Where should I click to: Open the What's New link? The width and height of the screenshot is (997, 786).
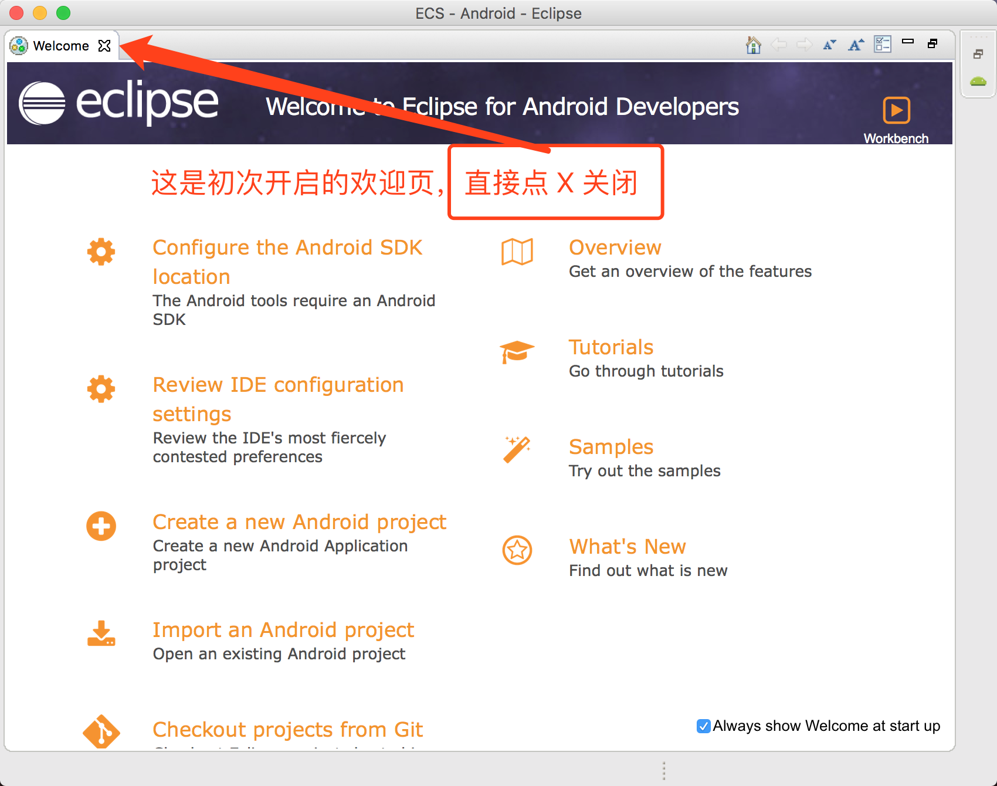[x=628, y=546]
